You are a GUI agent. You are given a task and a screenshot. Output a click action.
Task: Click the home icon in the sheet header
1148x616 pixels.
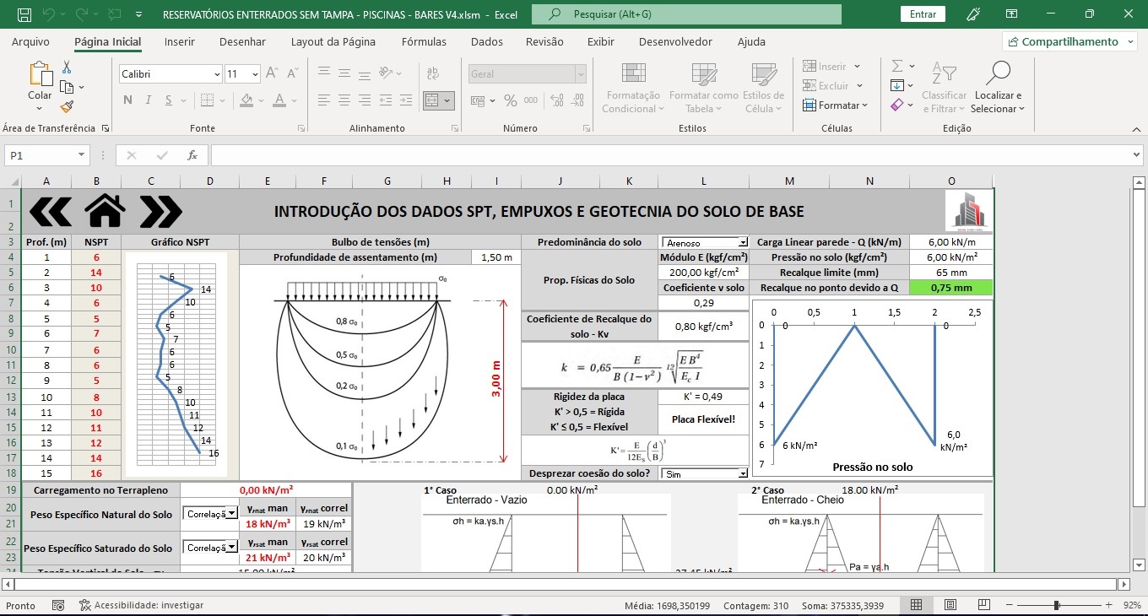click(x=106, y=211)
